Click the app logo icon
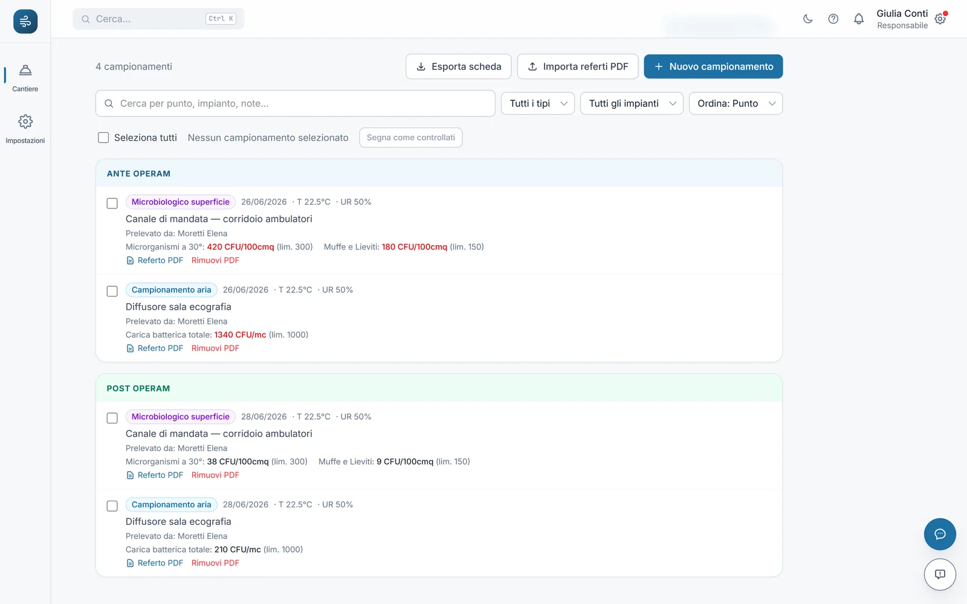The image size is (967, 604). coord(25,22)
